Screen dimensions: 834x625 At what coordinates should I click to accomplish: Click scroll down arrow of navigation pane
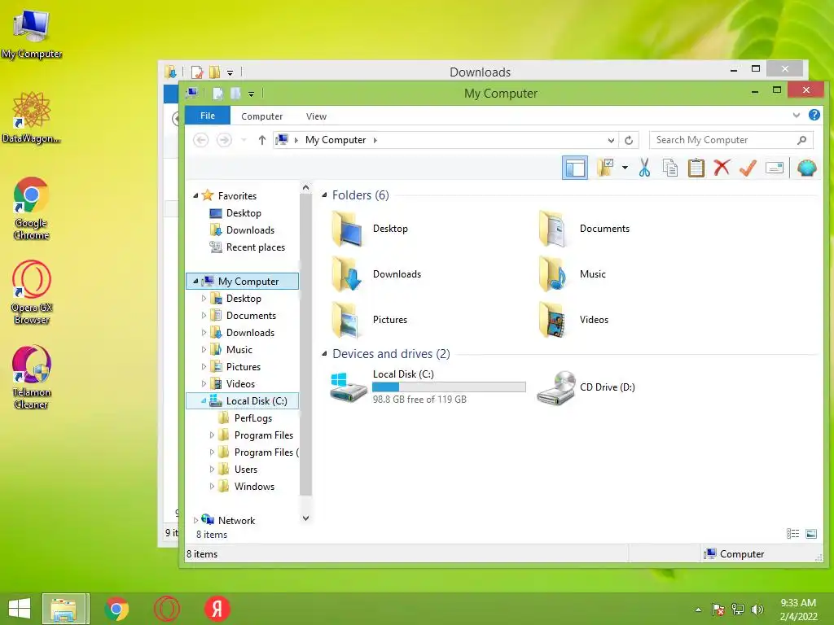coord(305,518)
